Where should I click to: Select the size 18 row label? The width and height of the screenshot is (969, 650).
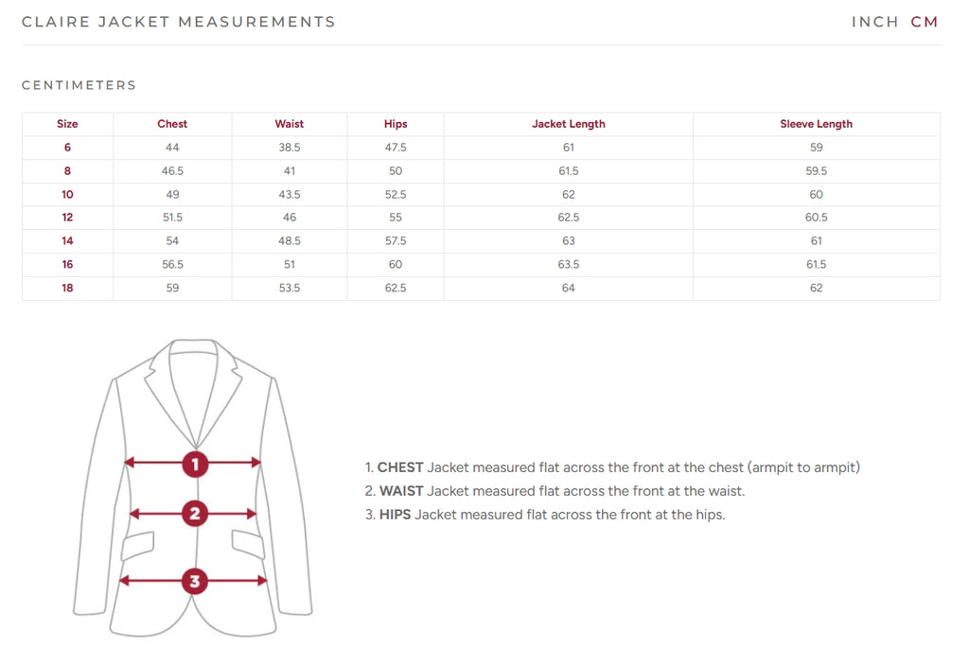(67, 288)
